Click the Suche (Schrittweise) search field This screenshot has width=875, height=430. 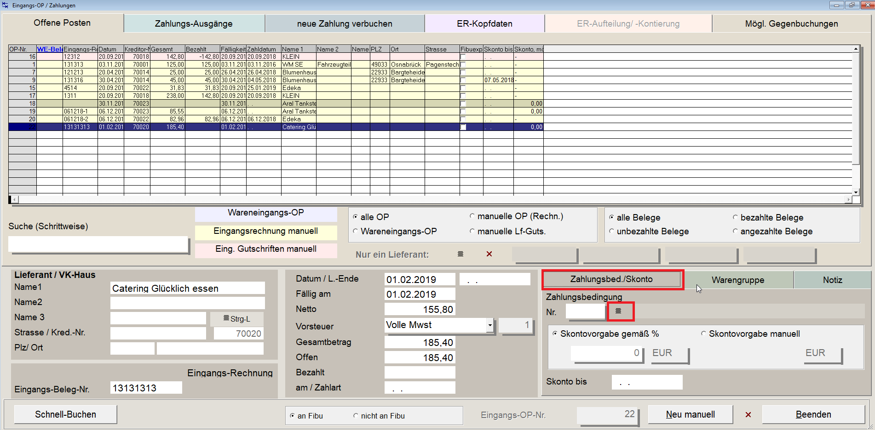point(98,244)
